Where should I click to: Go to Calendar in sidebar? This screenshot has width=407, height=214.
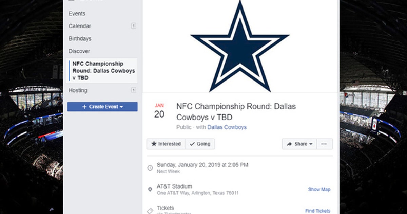(x=80, y=26)
